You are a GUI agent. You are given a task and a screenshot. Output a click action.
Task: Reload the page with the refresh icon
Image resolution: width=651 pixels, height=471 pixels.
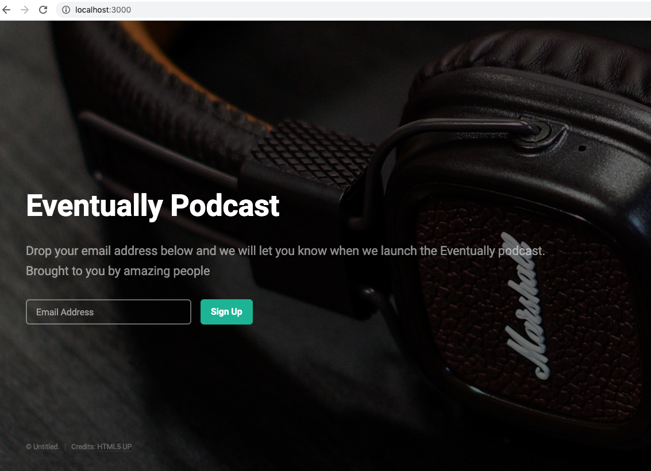pyautogui.click(x=43, y=10)
